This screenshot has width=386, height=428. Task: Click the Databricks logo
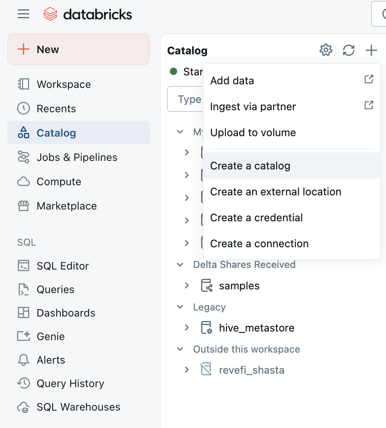point(88,15)
